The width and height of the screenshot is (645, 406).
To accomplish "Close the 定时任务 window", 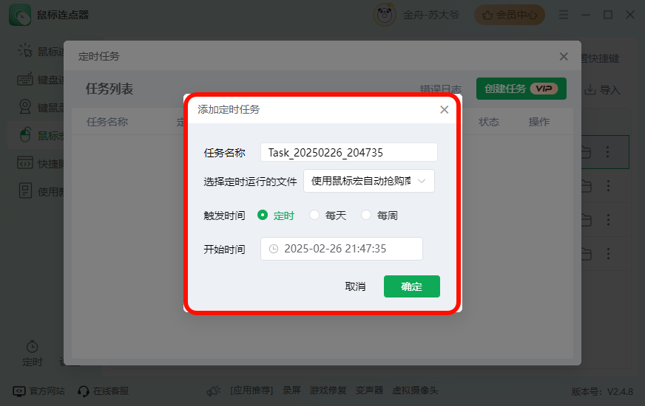I will [564, 57].
